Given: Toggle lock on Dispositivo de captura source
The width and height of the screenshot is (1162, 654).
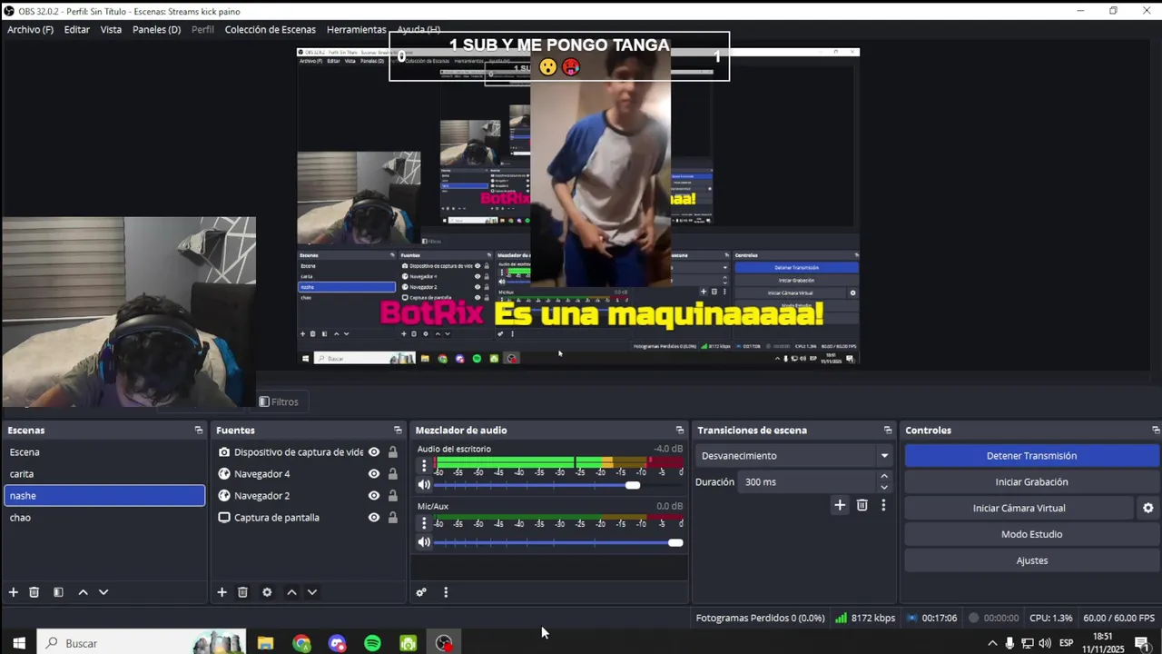Looking at the screenshot, I should [x=393, y=452].
